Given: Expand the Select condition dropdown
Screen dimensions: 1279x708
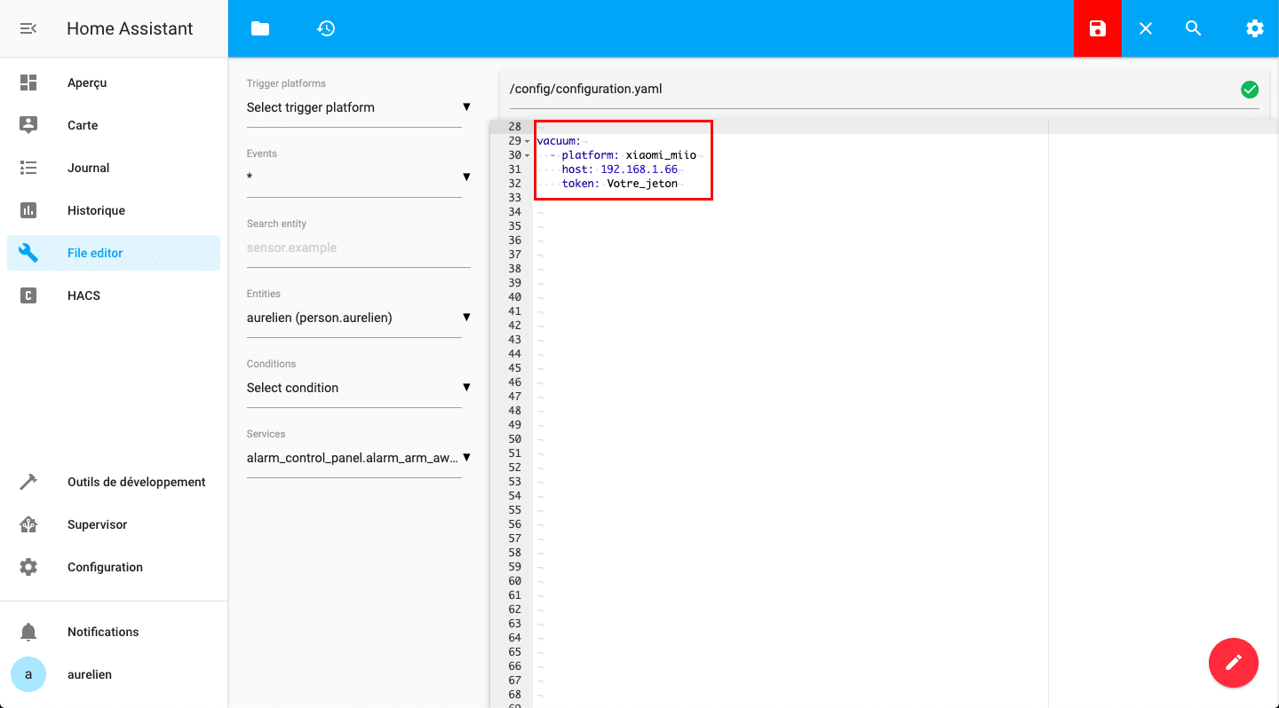Looking at the screenshot, I should pyautogui.click(x=358, y=388).
